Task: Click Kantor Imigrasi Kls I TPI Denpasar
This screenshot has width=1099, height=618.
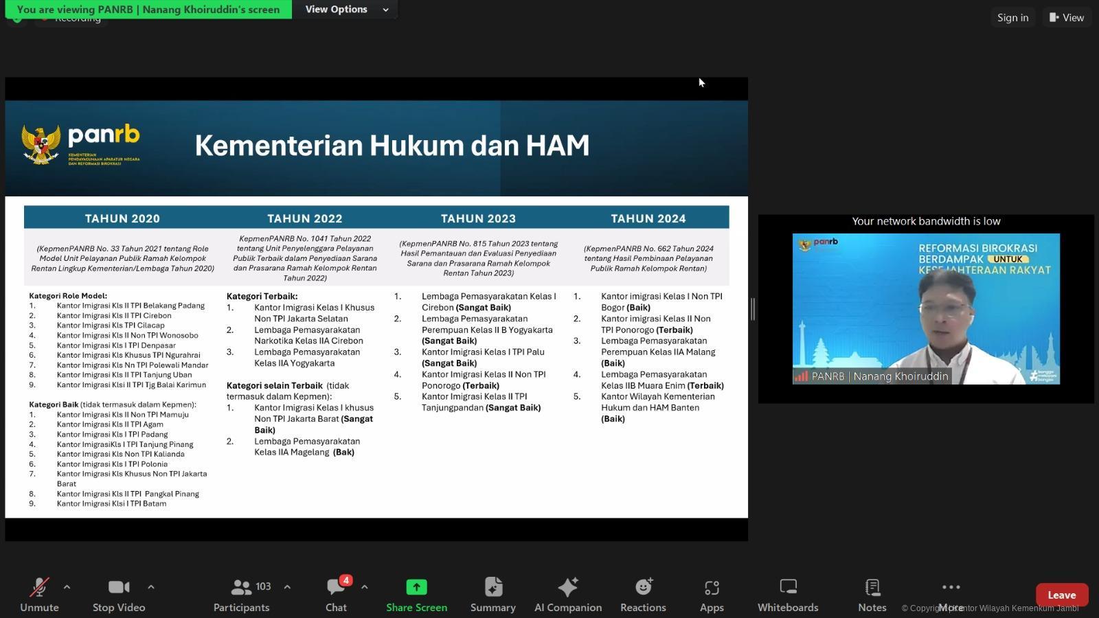Action: [x=116, y=345]
